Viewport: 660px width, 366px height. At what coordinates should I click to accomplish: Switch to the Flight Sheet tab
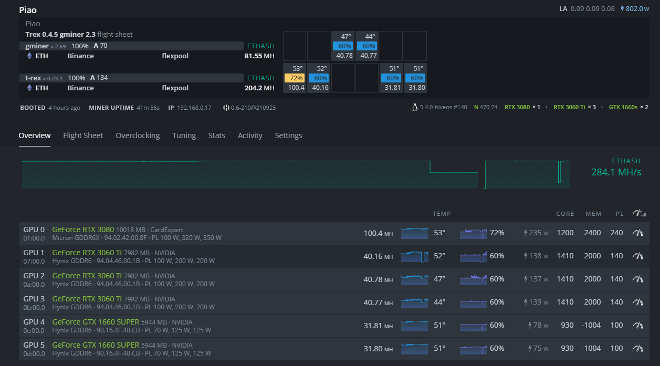(83, 135)
